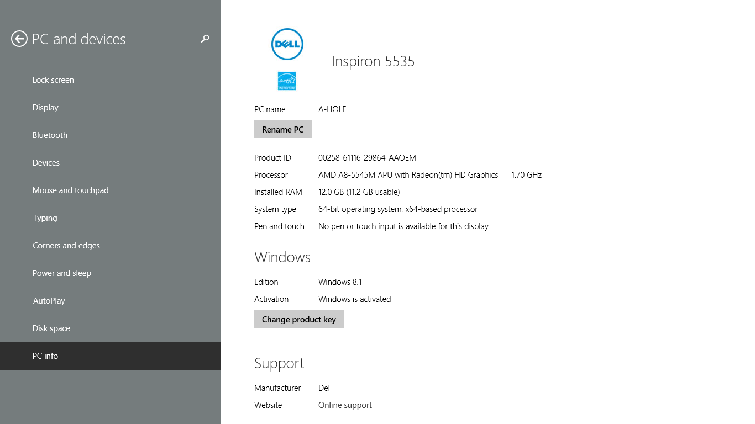The image size is (755, 424).
Task: Click the back arrow beside PC and devices
Action: (x=19, y=39)
